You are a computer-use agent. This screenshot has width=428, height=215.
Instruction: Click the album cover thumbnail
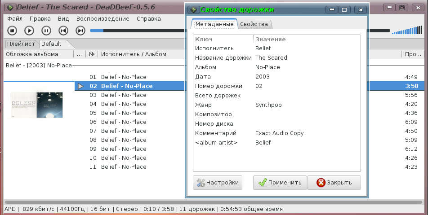[x=36, y=105]
